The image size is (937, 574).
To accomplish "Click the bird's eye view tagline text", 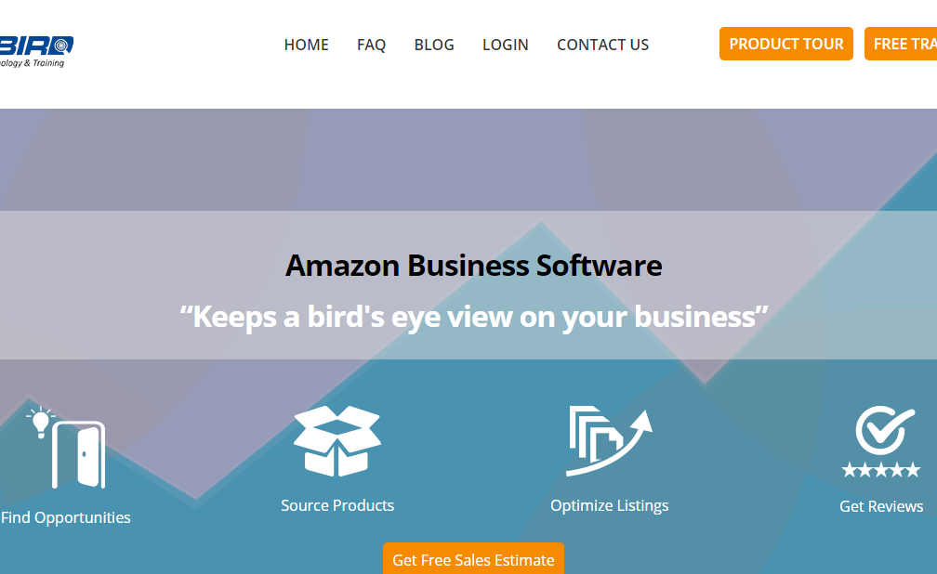I will click(473, 317).
